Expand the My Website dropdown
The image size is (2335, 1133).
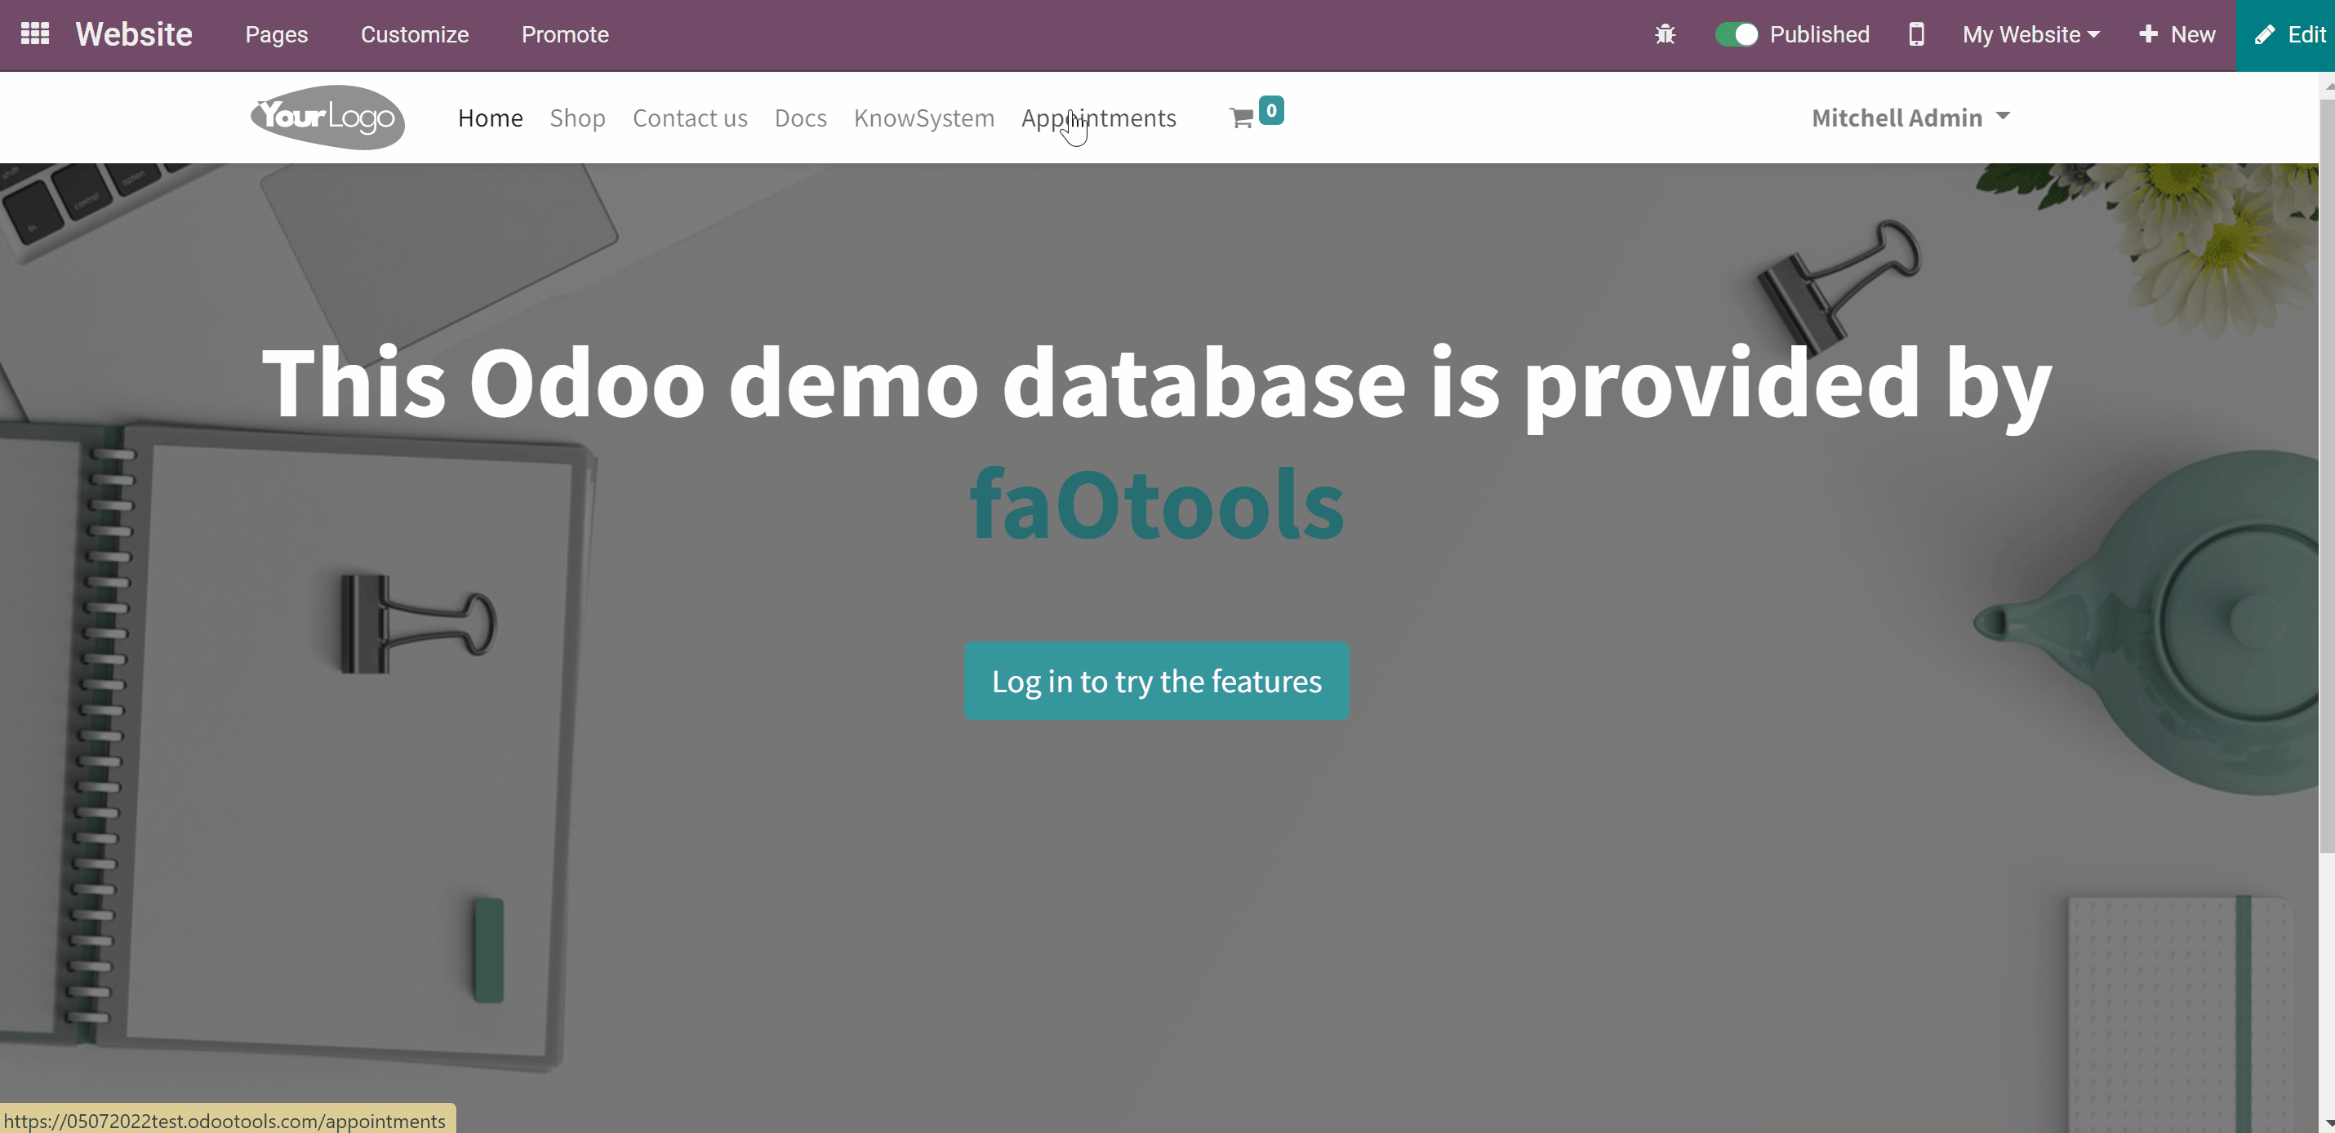[2031, 34]
